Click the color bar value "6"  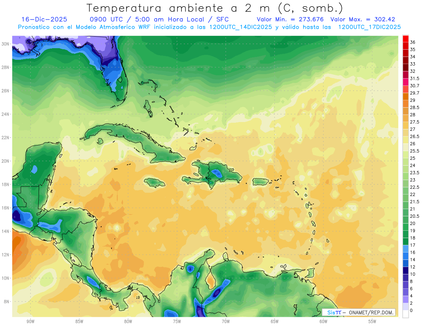(411, 289)
